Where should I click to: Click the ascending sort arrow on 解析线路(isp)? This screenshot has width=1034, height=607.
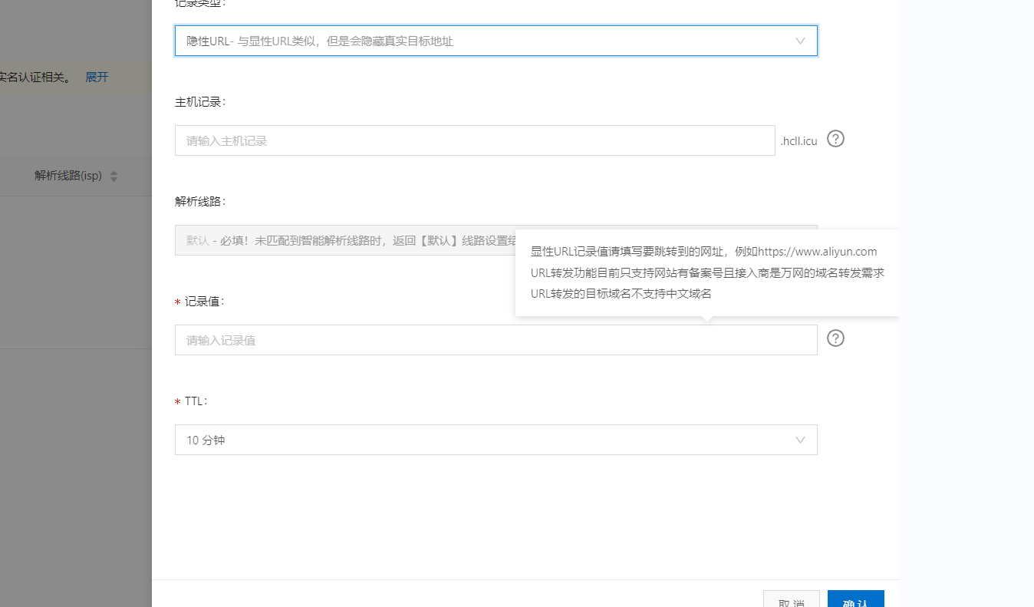(x=113, y=172)
